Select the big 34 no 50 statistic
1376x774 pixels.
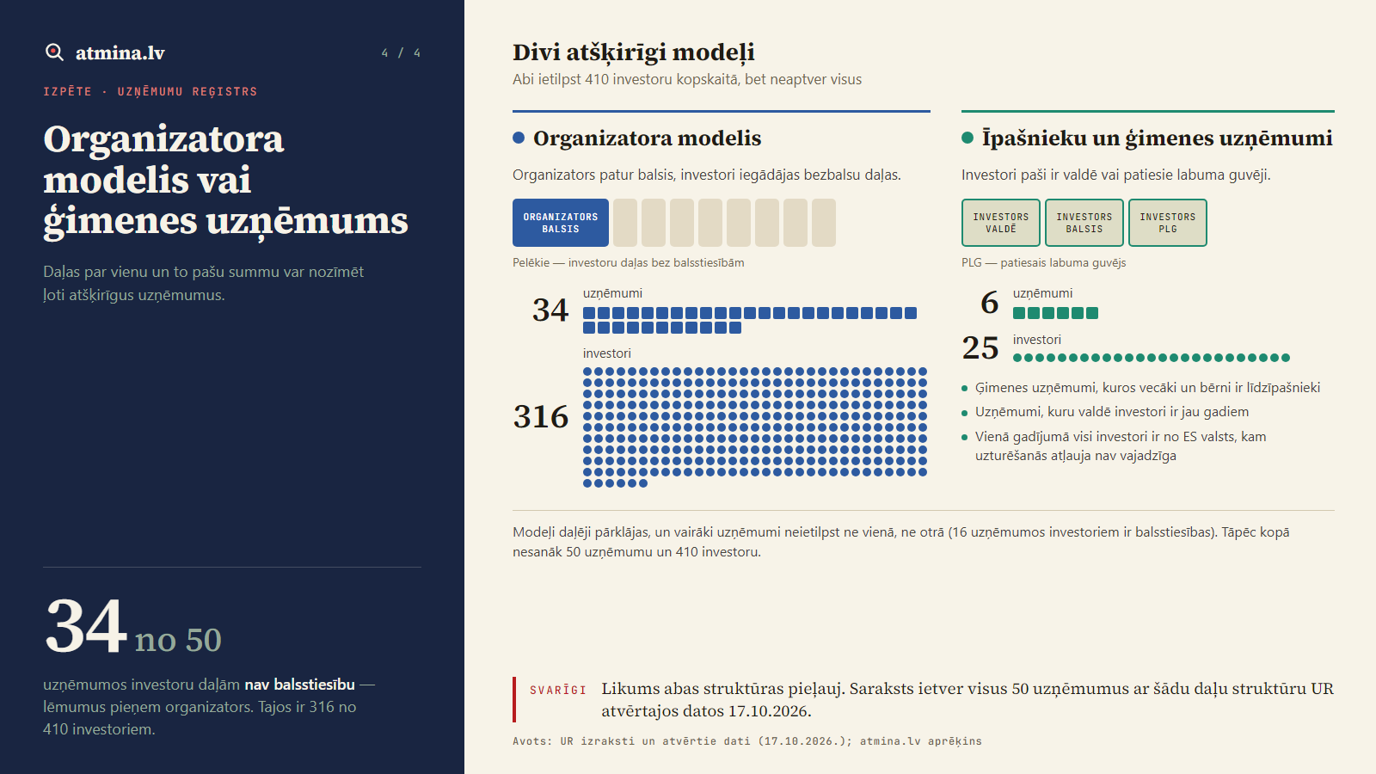133,626
